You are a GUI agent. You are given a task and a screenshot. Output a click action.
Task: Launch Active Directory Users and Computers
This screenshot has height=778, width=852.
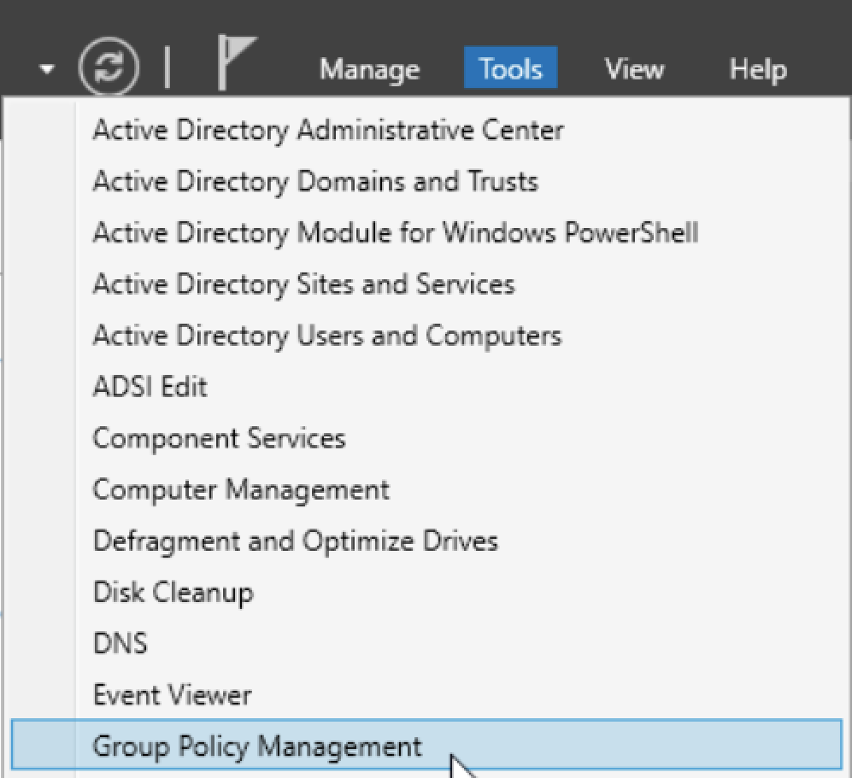[x=426, y=336]
